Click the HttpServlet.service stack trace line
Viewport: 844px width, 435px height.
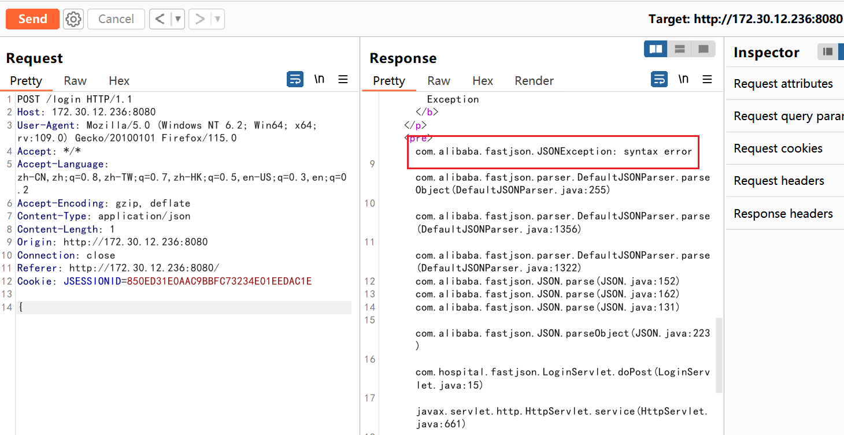click(562, 418)
